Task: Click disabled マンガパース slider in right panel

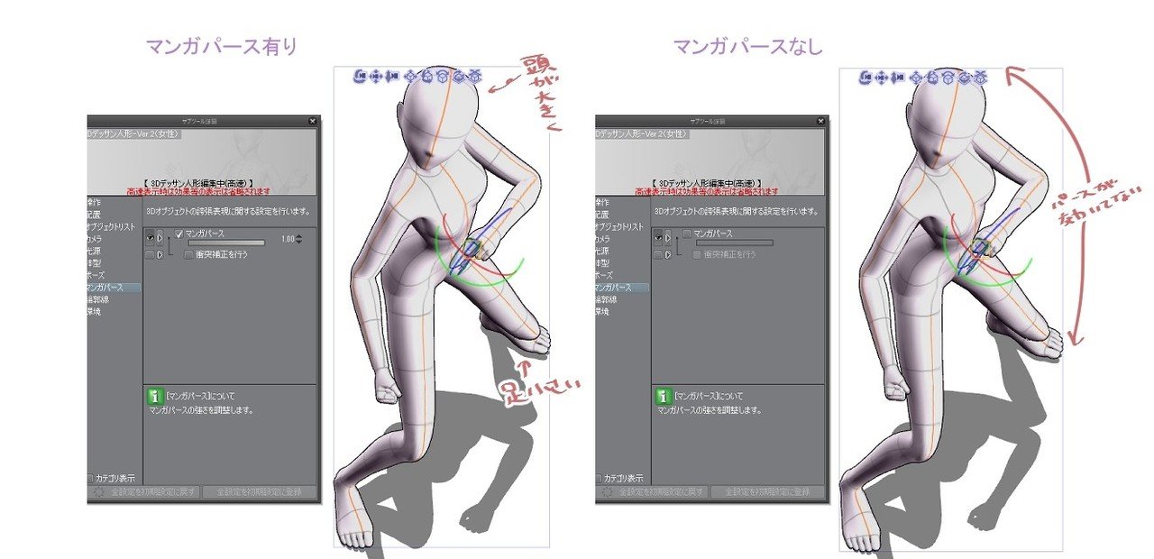Action: click(735, 243)
